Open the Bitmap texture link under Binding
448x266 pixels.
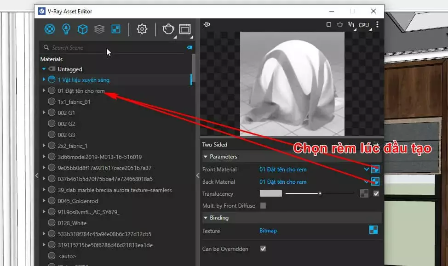(268, 231)
